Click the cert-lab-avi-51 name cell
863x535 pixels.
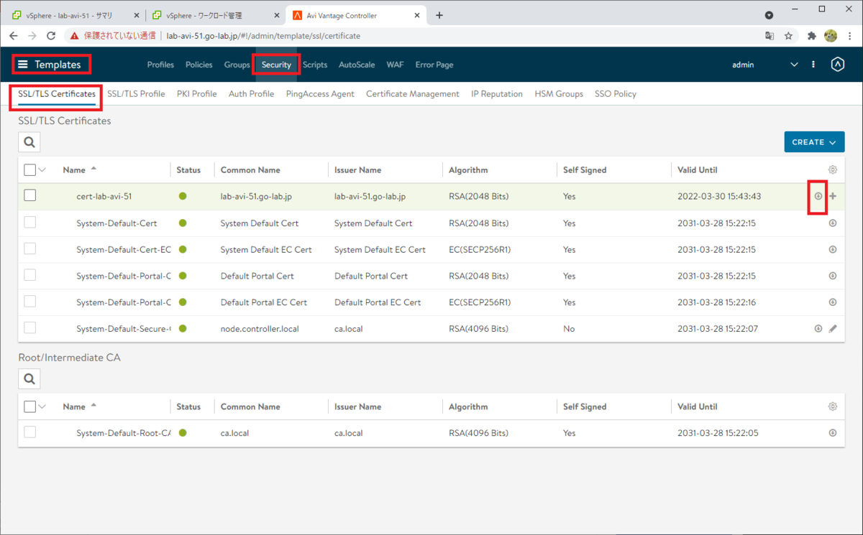click(104, 196)
